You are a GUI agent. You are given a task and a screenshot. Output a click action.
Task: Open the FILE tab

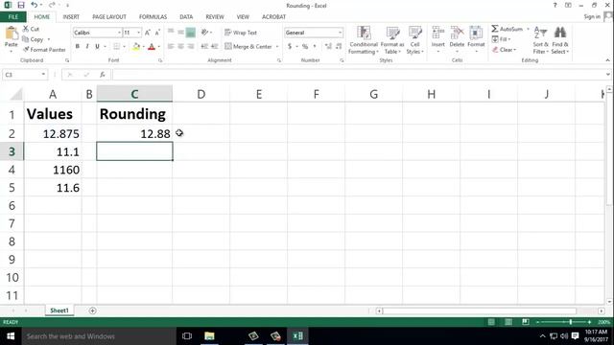tap(12, 17)
